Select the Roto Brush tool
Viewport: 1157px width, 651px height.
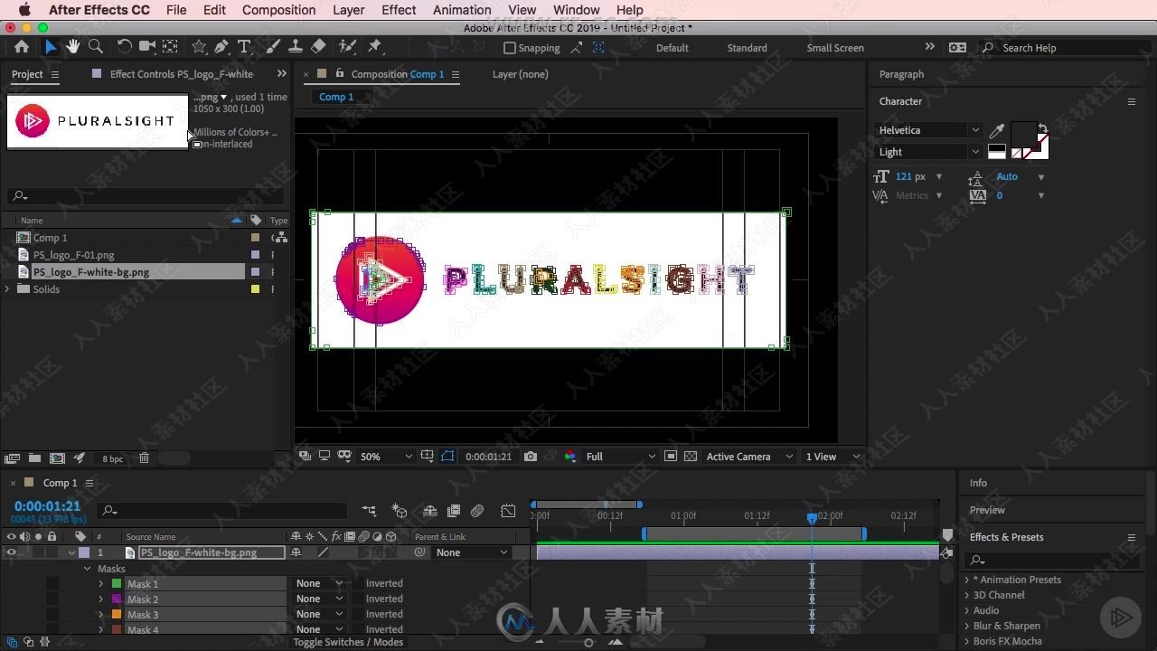pyautogui.click(x=347, y=47)
